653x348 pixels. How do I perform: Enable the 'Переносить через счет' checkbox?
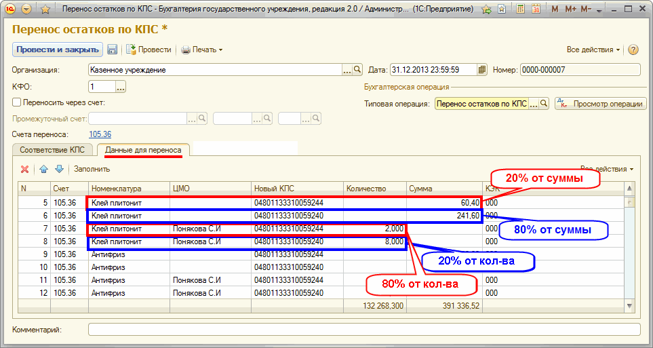17,102
